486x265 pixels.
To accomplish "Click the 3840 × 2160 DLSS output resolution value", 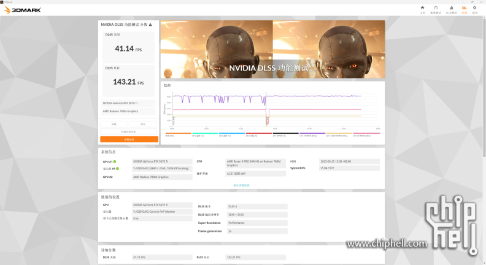I will pyautogui.click(x=257, y=215).
